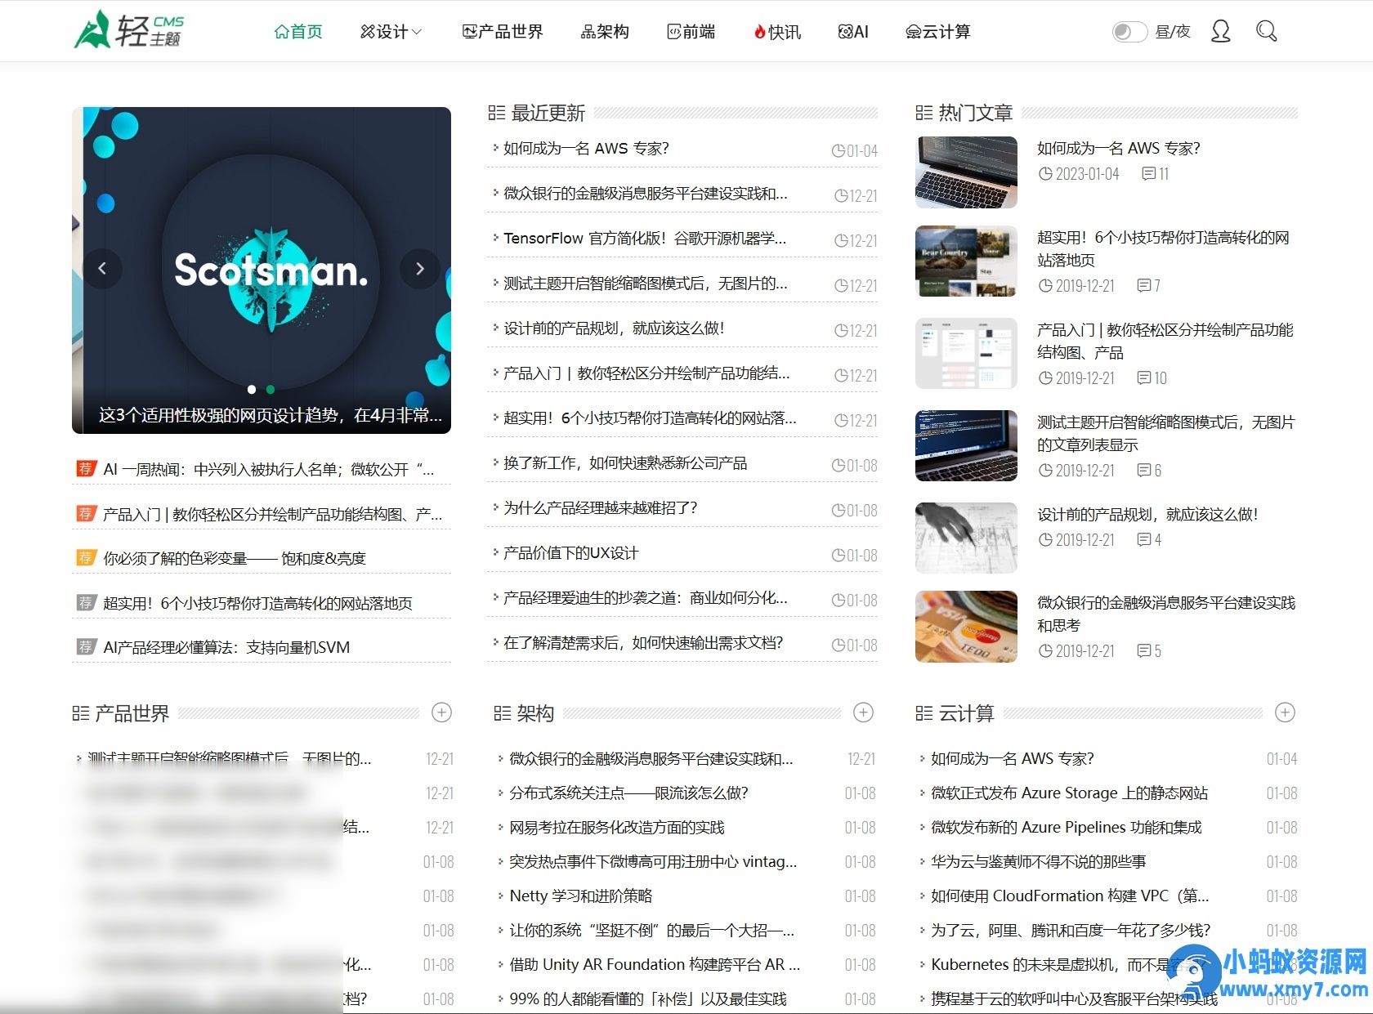Click the grid icon beside 最近更新 heading
This screenshot has width=1373, height=1014.
(495, 113)
